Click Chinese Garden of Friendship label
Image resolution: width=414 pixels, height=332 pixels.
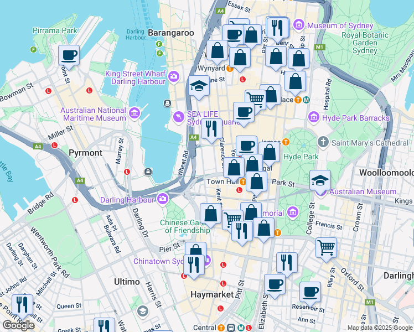tap(185, 226)
